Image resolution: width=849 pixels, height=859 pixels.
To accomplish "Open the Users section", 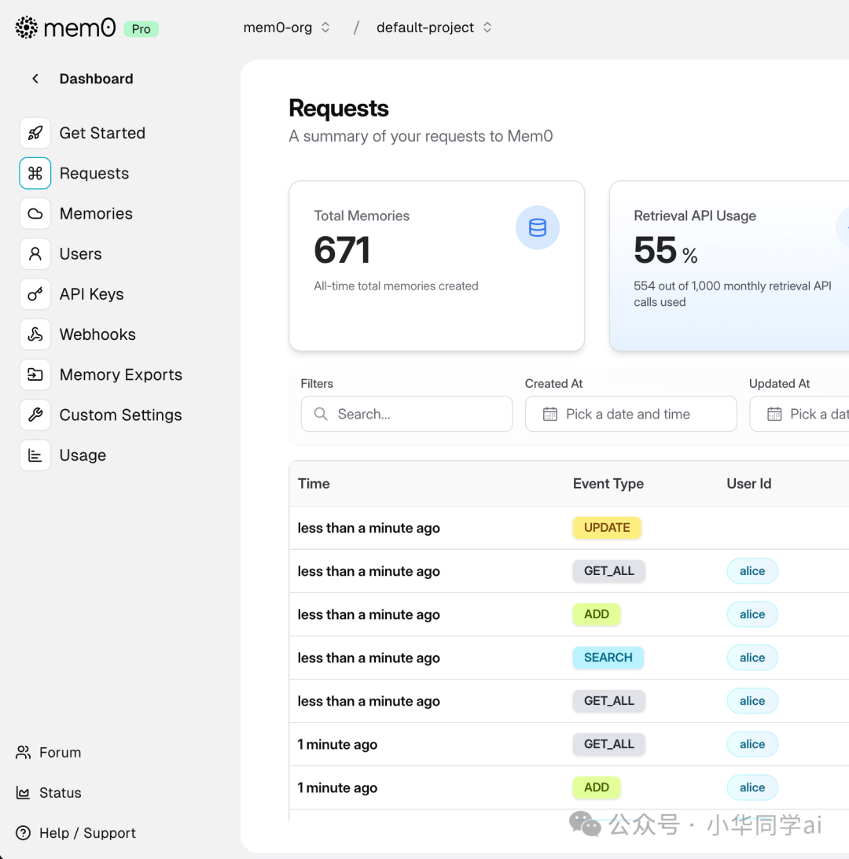I will 80,253.
